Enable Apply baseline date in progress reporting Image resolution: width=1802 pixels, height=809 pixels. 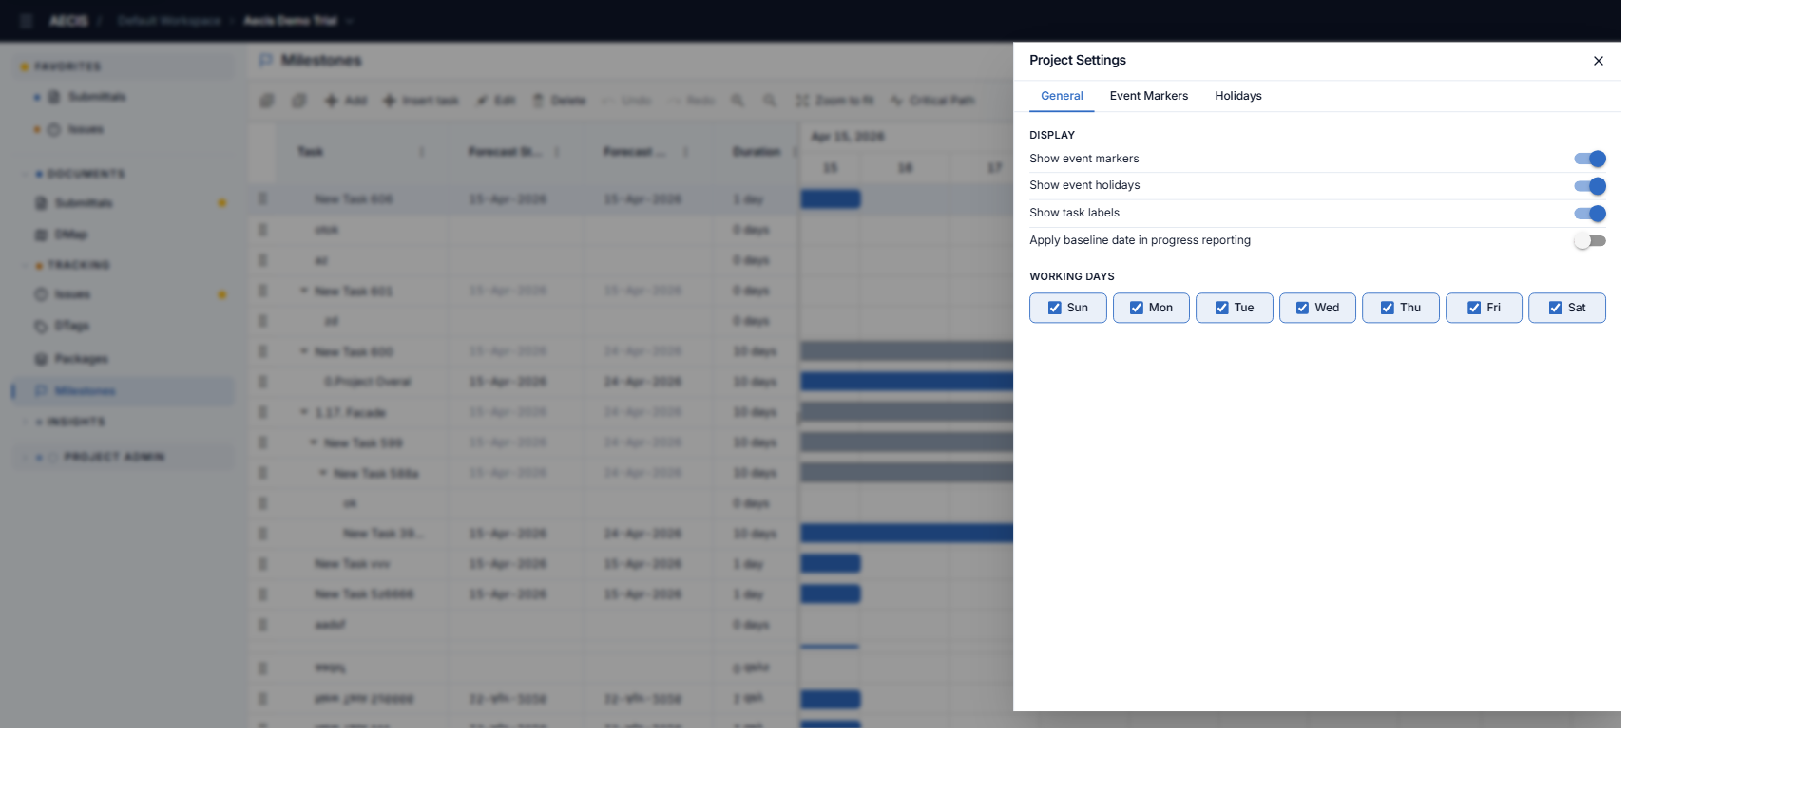1590,241
